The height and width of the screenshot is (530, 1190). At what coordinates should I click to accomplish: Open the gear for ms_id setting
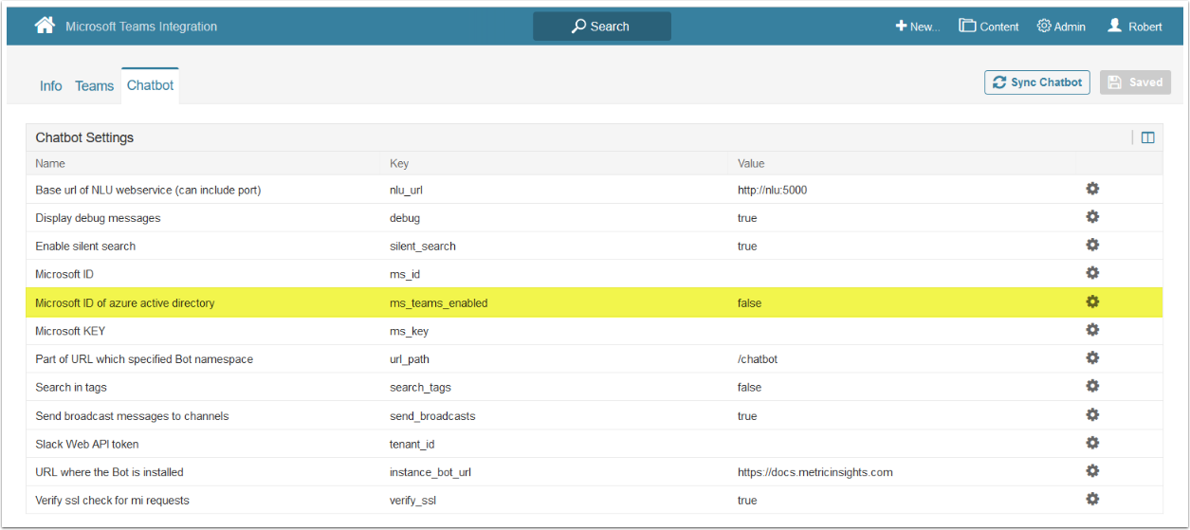coord(1092,273)
